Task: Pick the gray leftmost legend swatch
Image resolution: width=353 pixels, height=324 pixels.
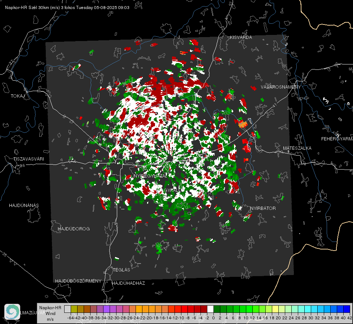Action: [67, 309]
